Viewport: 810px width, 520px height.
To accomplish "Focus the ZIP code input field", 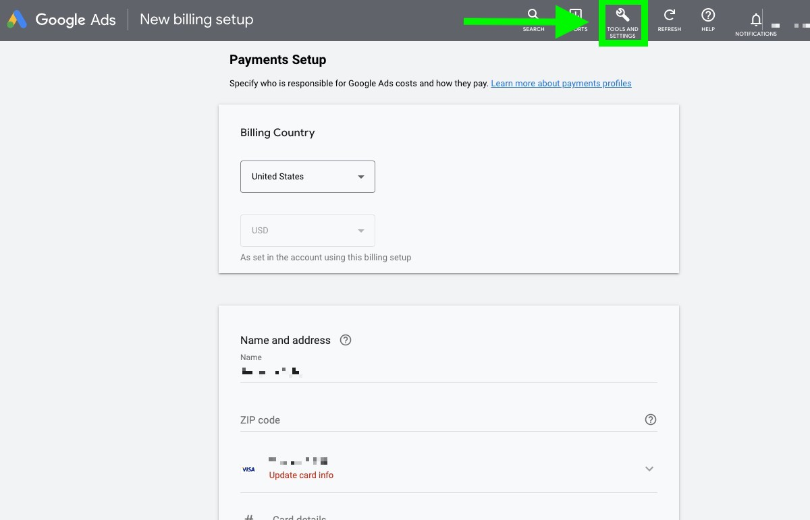I will [439, 420].
